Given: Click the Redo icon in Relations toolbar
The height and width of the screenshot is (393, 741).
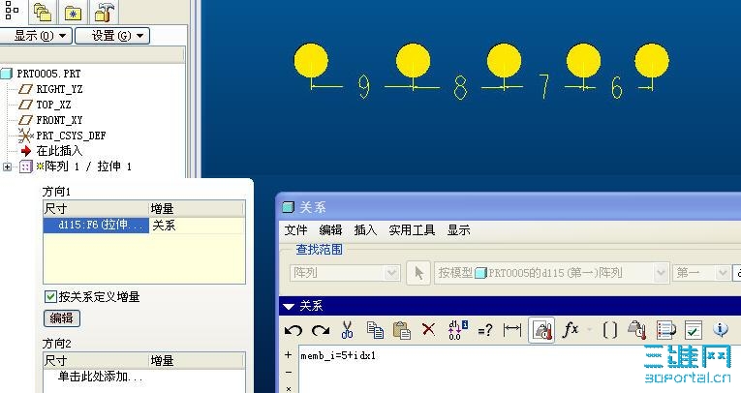Looking at the screenshot, I should 321,330.
